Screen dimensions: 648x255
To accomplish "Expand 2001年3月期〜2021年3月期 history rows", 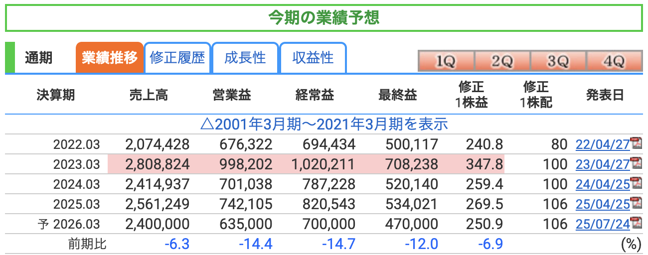I will click(324, 124).
